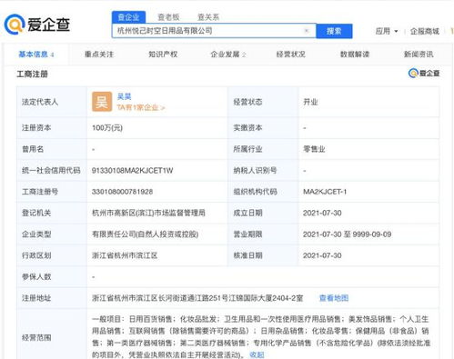The height and width of the screenshot is (359, 454).
Task: Switch to the 新闻资讯 tab
Action: [419, 55]
